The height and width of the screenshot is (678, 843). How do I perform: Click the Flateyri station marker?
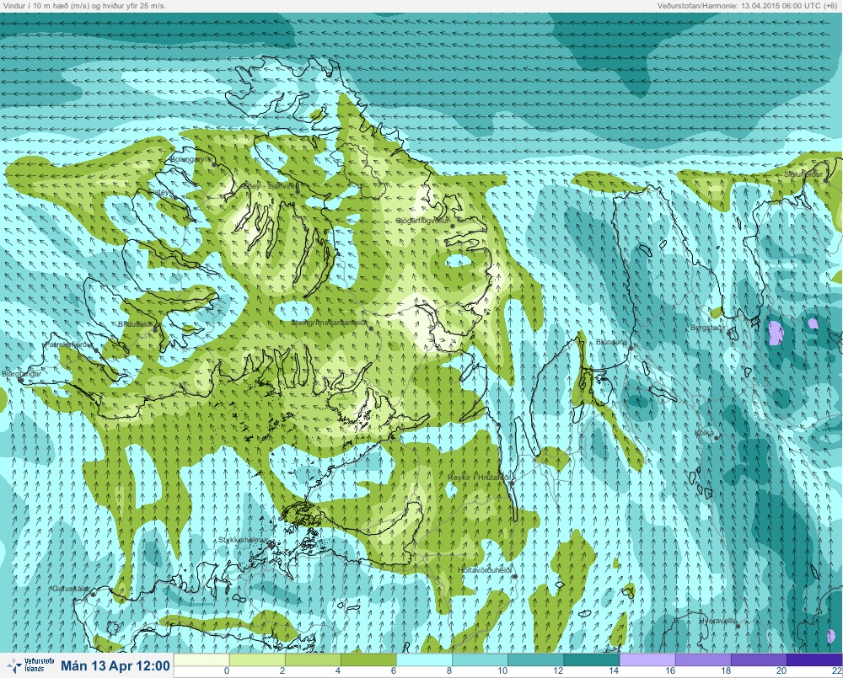(x=175, y=197)
